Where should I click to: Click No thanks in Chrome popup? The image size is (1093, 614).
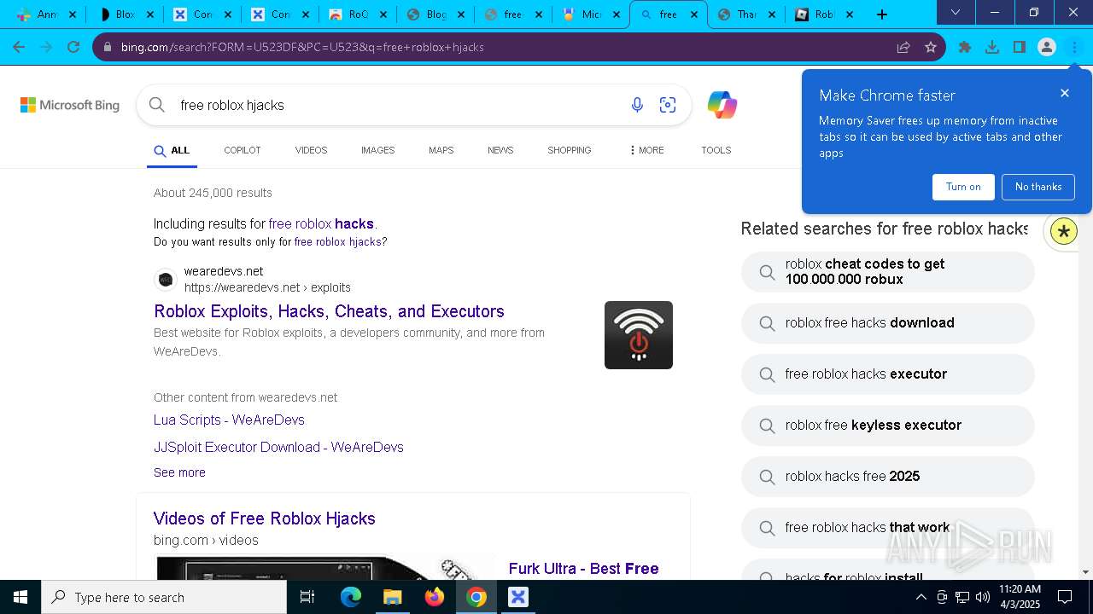coord(1038,187)
